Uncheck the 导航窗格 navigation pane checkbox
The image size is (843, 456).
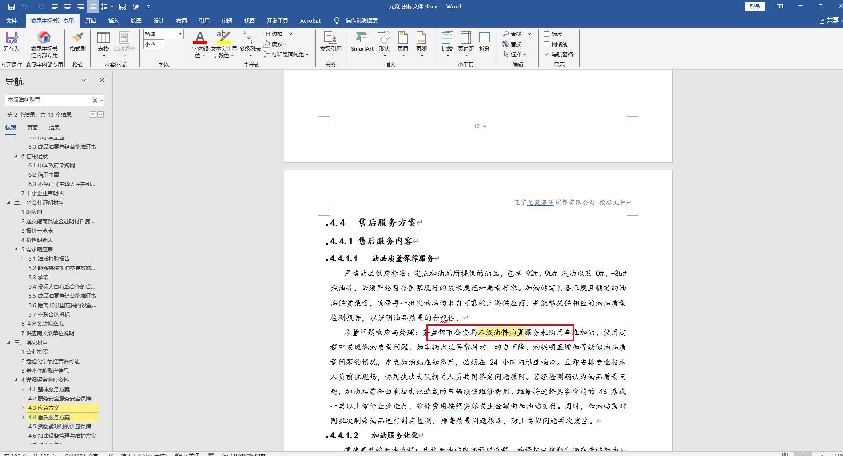pyautogui.click(x=547, y=54)
